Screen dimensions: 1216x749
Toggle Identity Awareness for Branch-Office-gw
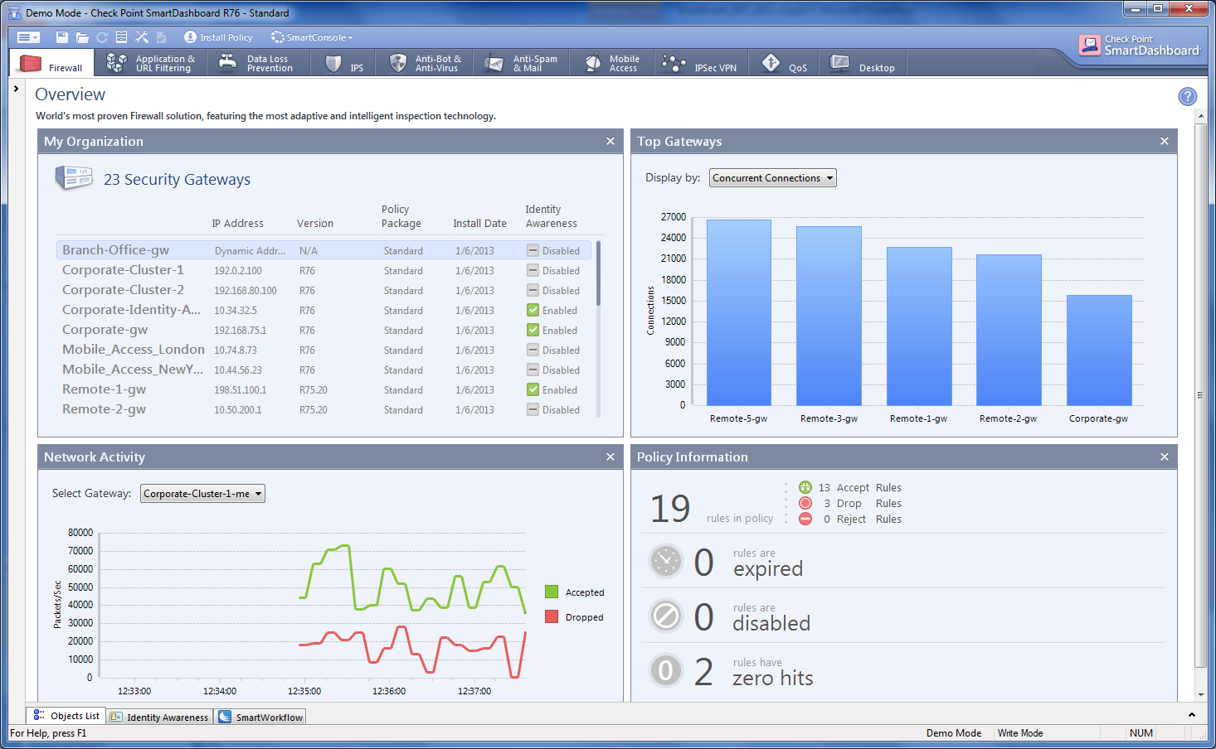pyautogui.click(x=533, y=250)
